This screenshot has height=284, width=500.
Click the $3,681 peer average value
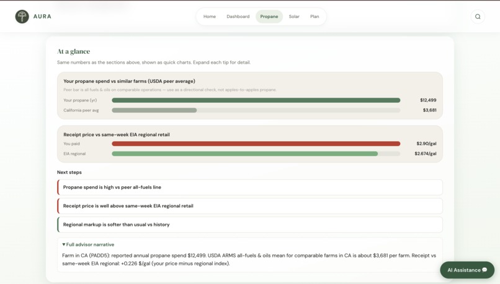(x=429, y=110)
